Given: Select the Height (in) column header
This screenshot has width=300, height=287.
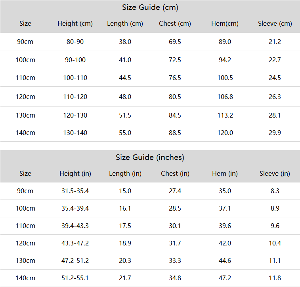Looking at the screenshot, I should [x=75, y=173].
